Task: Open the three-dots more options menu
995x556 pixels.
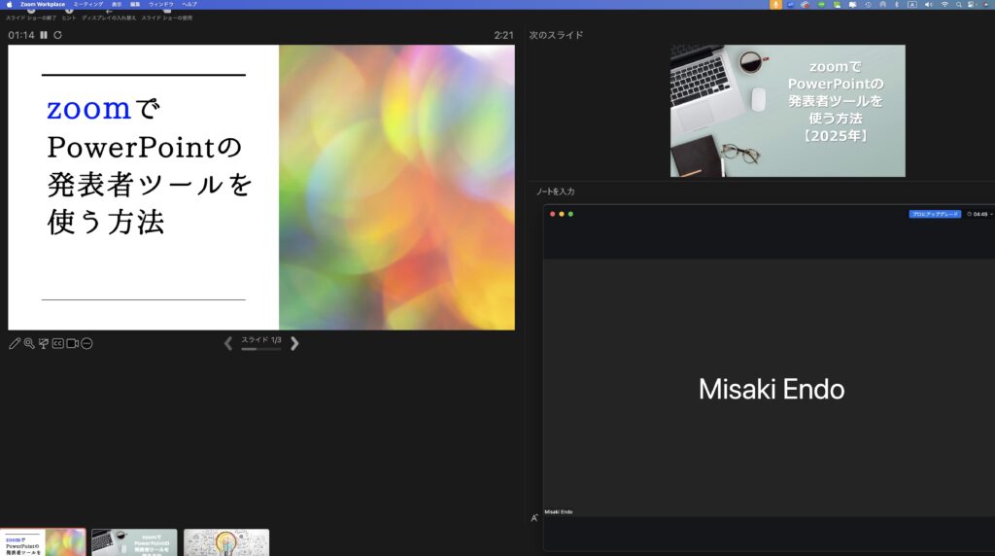Action: [86, 343]
